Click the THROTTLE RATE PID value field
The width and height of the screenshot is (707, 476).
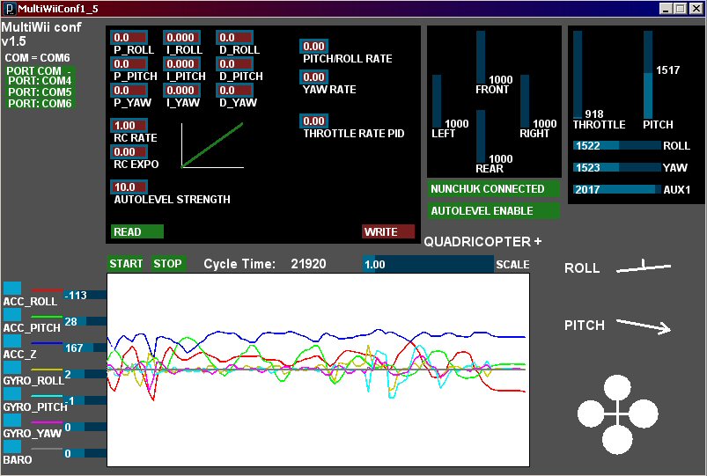point(313,121)
